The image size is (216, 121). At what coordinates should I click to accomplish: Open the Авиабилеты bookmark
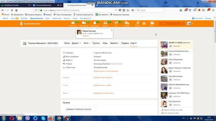click(17, 14)
